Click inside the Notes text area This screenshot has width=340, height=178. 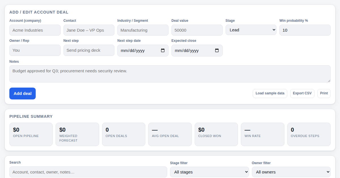coord(170,74)
